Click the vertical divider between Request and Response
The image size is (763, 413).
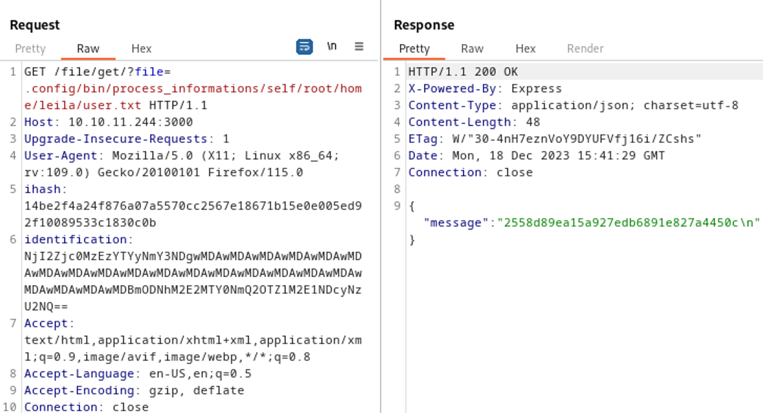[x=380, y=206]
